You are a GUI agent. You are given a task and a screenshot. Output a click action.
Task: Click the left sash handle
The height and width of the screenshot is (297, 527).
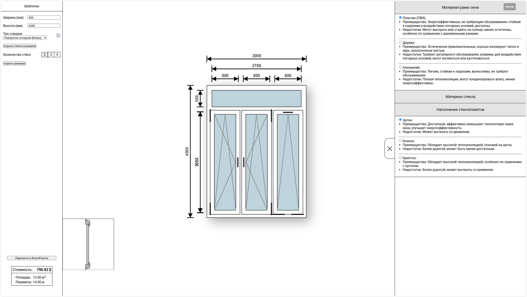tap(238, 162)
